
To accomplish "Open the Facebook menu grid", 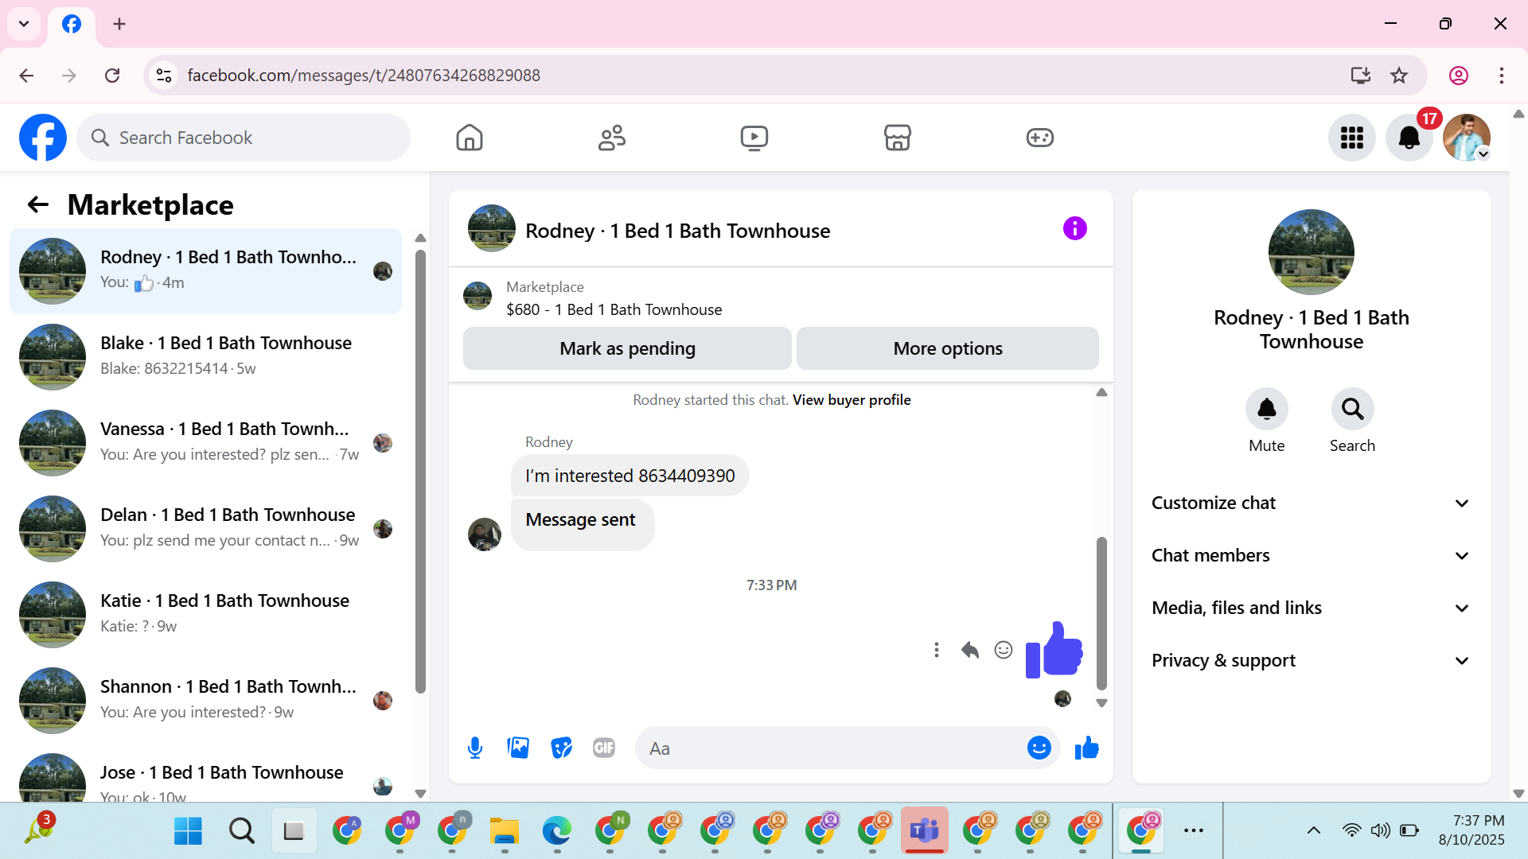I will pyautogui.click(x=1351, y=138).
